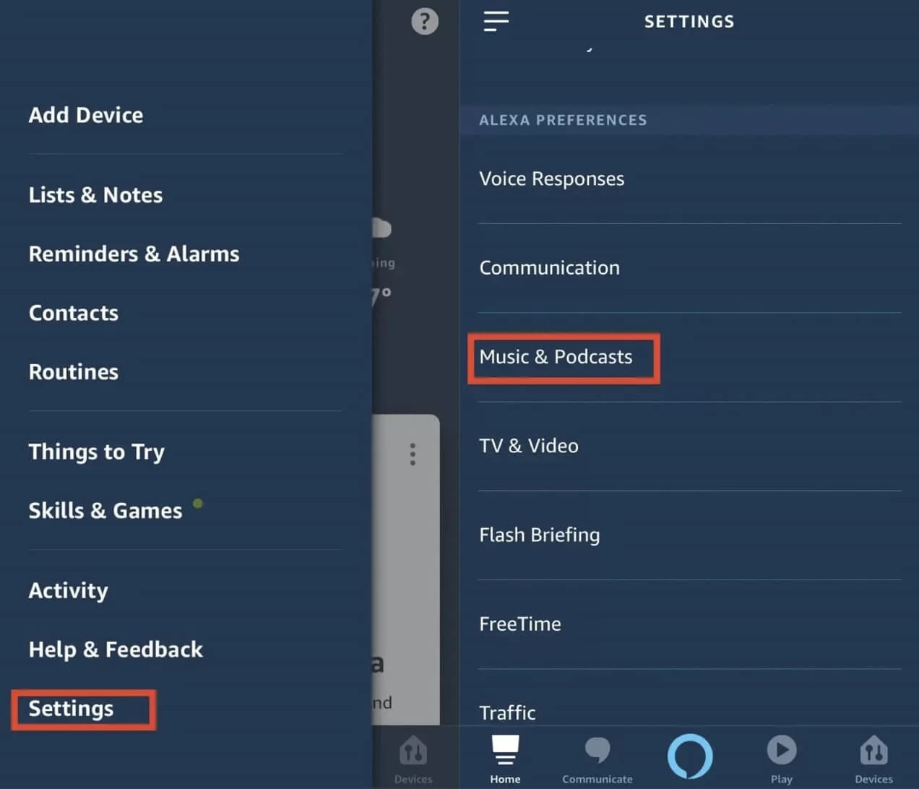Open Skills & Games
The image size is (919, 789).
105,511
